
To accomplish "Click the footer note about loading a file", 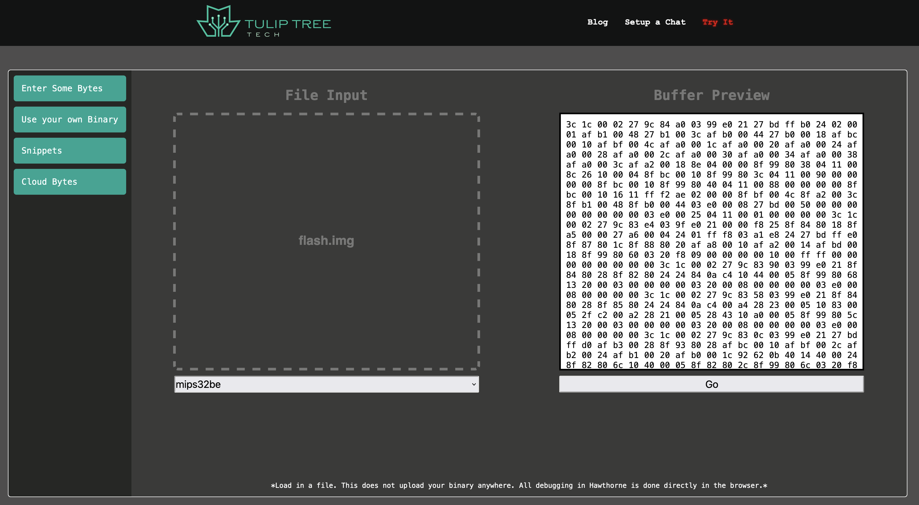I will tap(519, 485).
